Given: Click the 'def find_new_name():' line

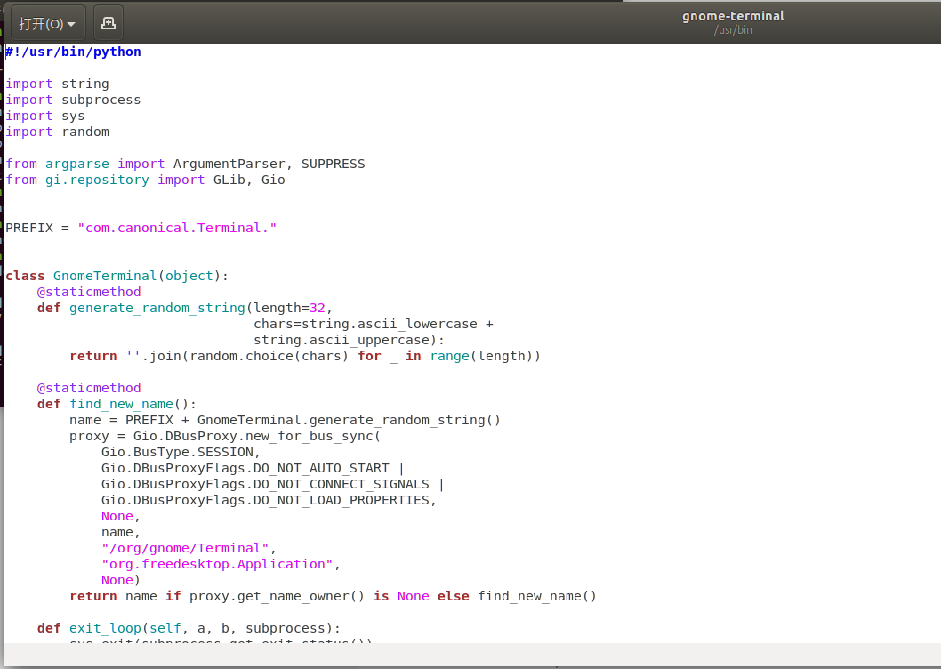Looking at the screenshot, I should tap(117, 404).
